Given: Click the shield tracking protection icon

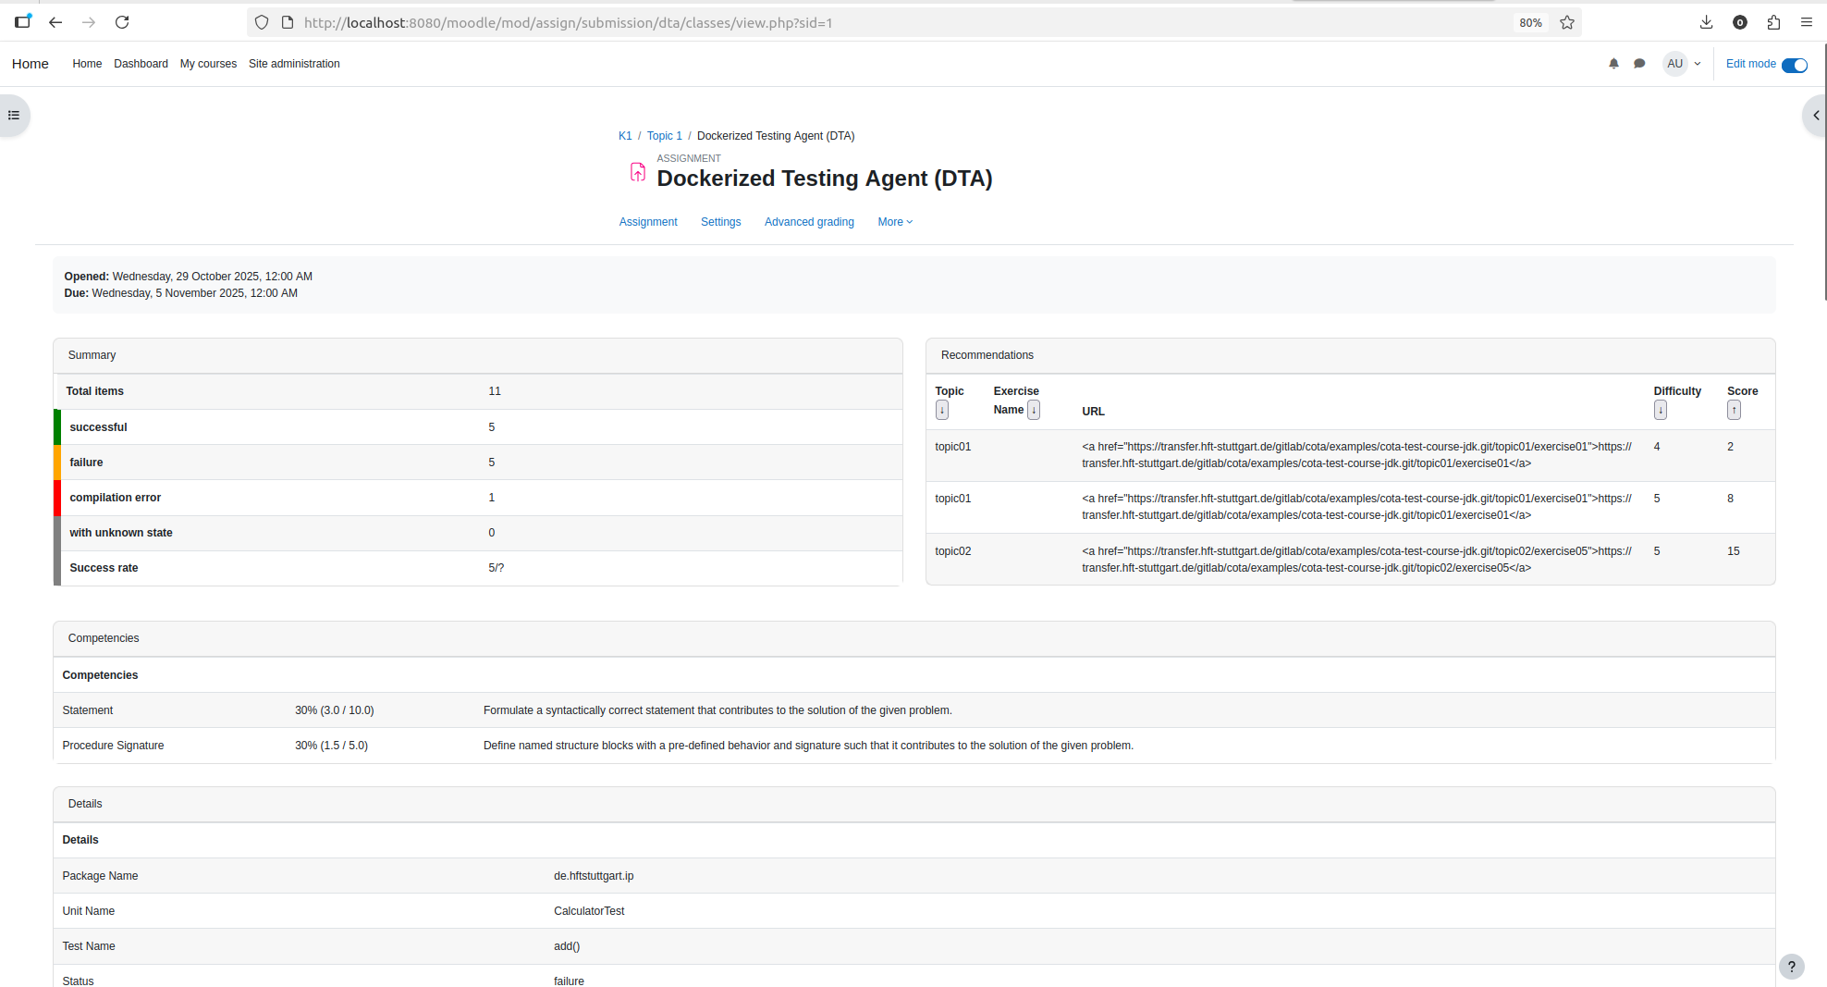Looking at the screenshot, I should (262, 22).
